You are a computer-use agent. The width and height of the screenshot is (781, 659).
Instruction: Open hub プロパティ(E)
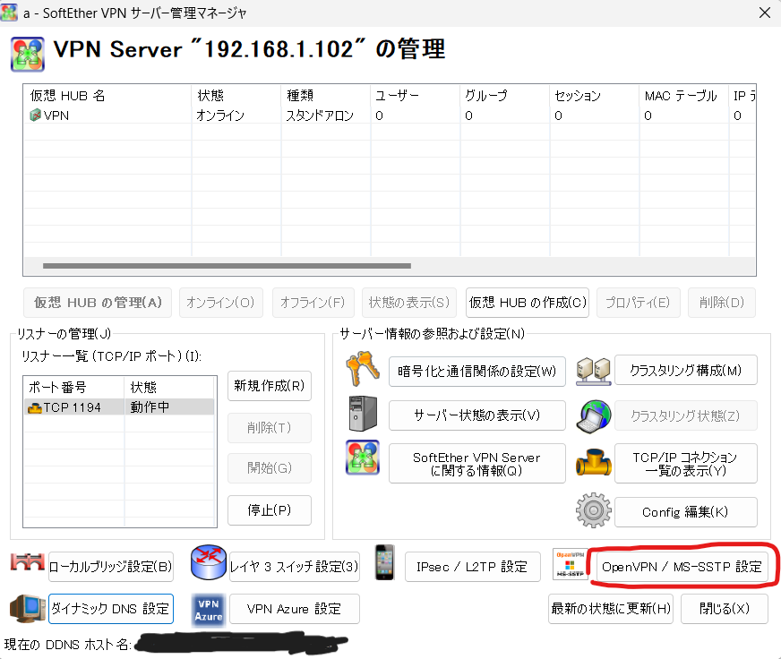pyautogui.click(x=638, y=303)
